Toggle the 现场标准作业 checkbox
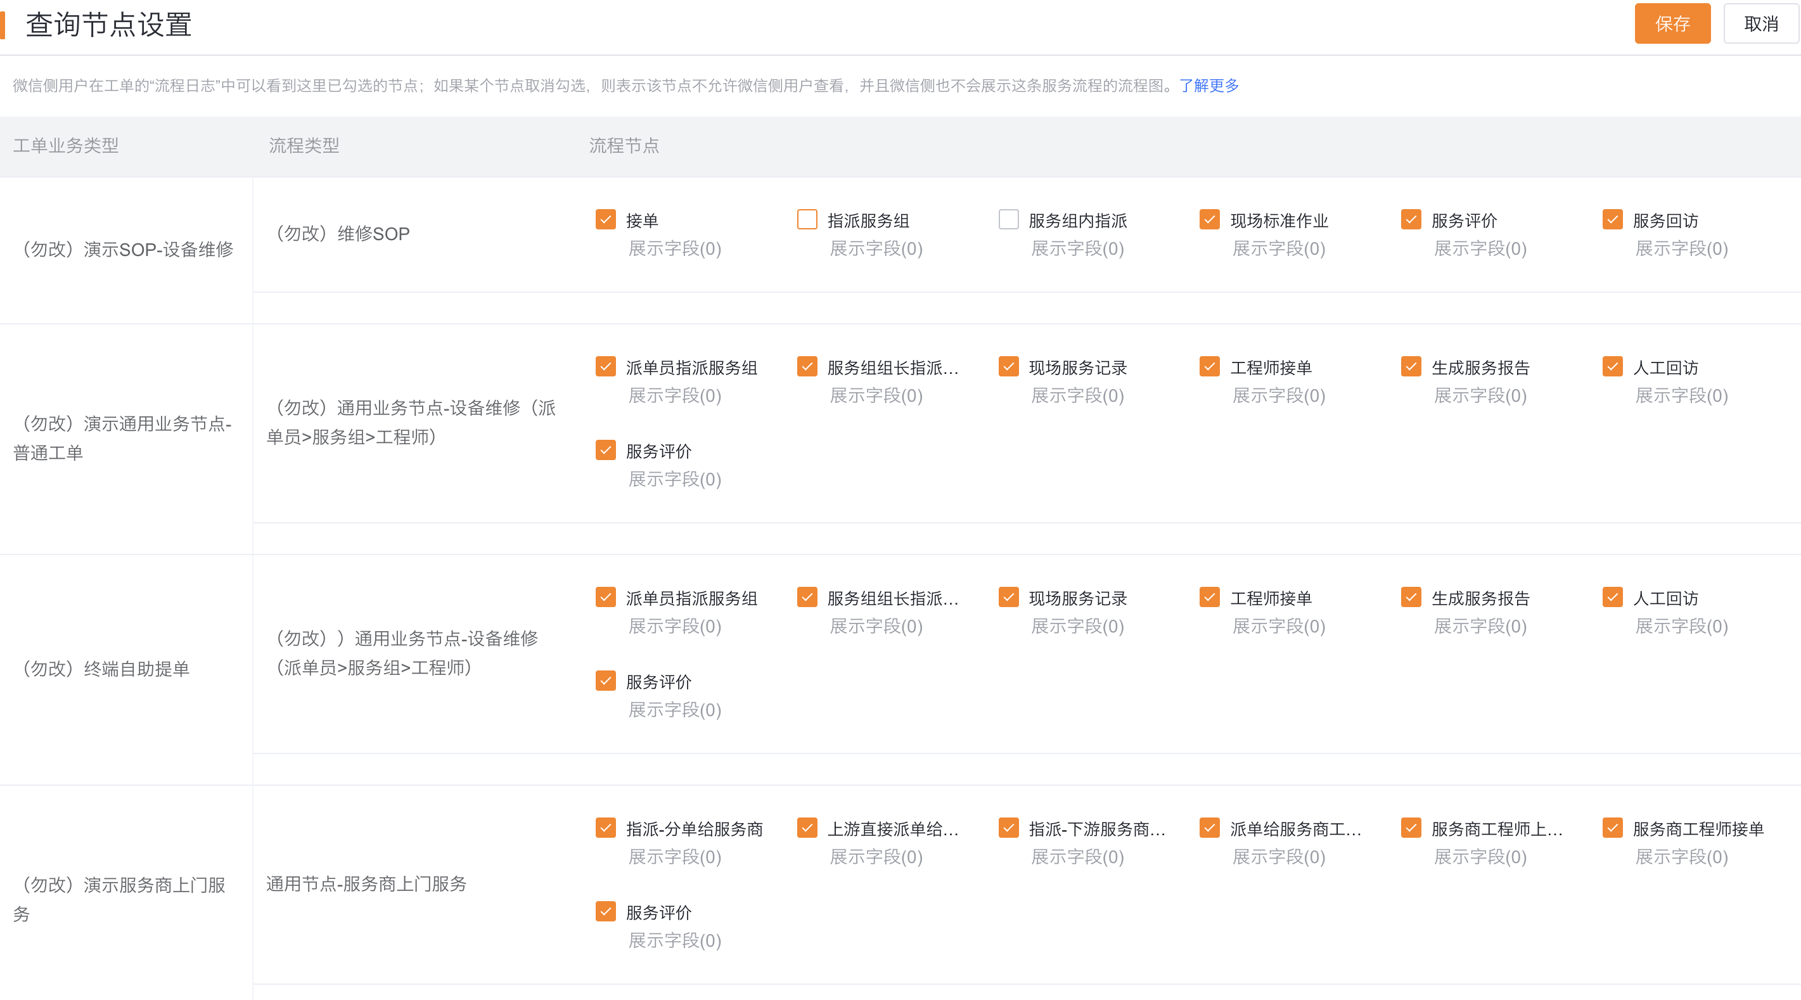Screen dimensions: 1801x1000 pyautogui.click(x=1210, y=219)
